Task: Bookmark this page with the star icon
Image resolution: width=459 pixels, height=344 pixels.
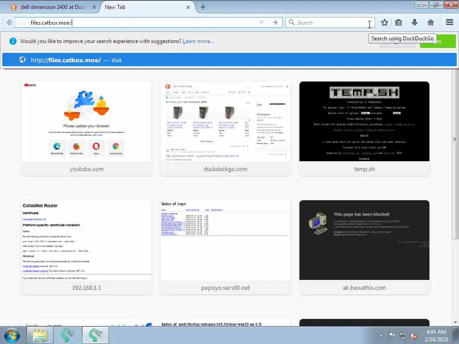Action: [384, 22]
